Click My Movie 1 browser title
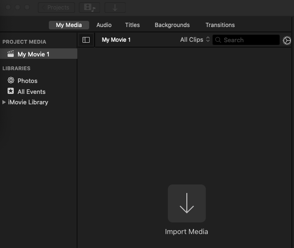 (116, 40)
